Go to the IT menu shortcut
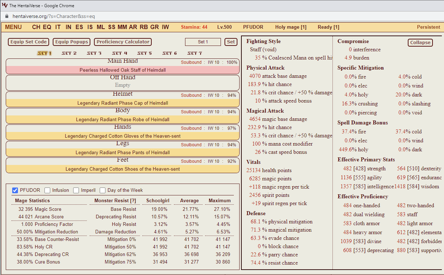444x275 pixels. (x=58, y=27)
